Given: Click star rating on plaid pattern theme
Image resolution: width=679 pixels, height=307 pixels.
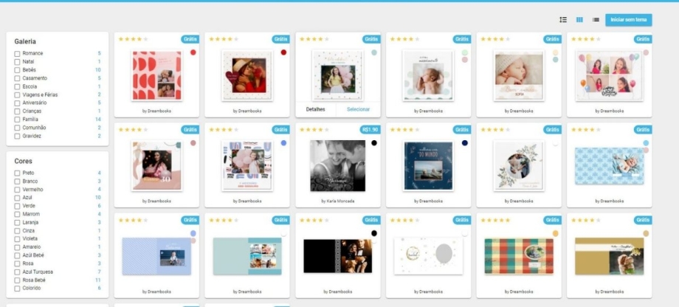Looking at the screenshot, I should point(496,220).
